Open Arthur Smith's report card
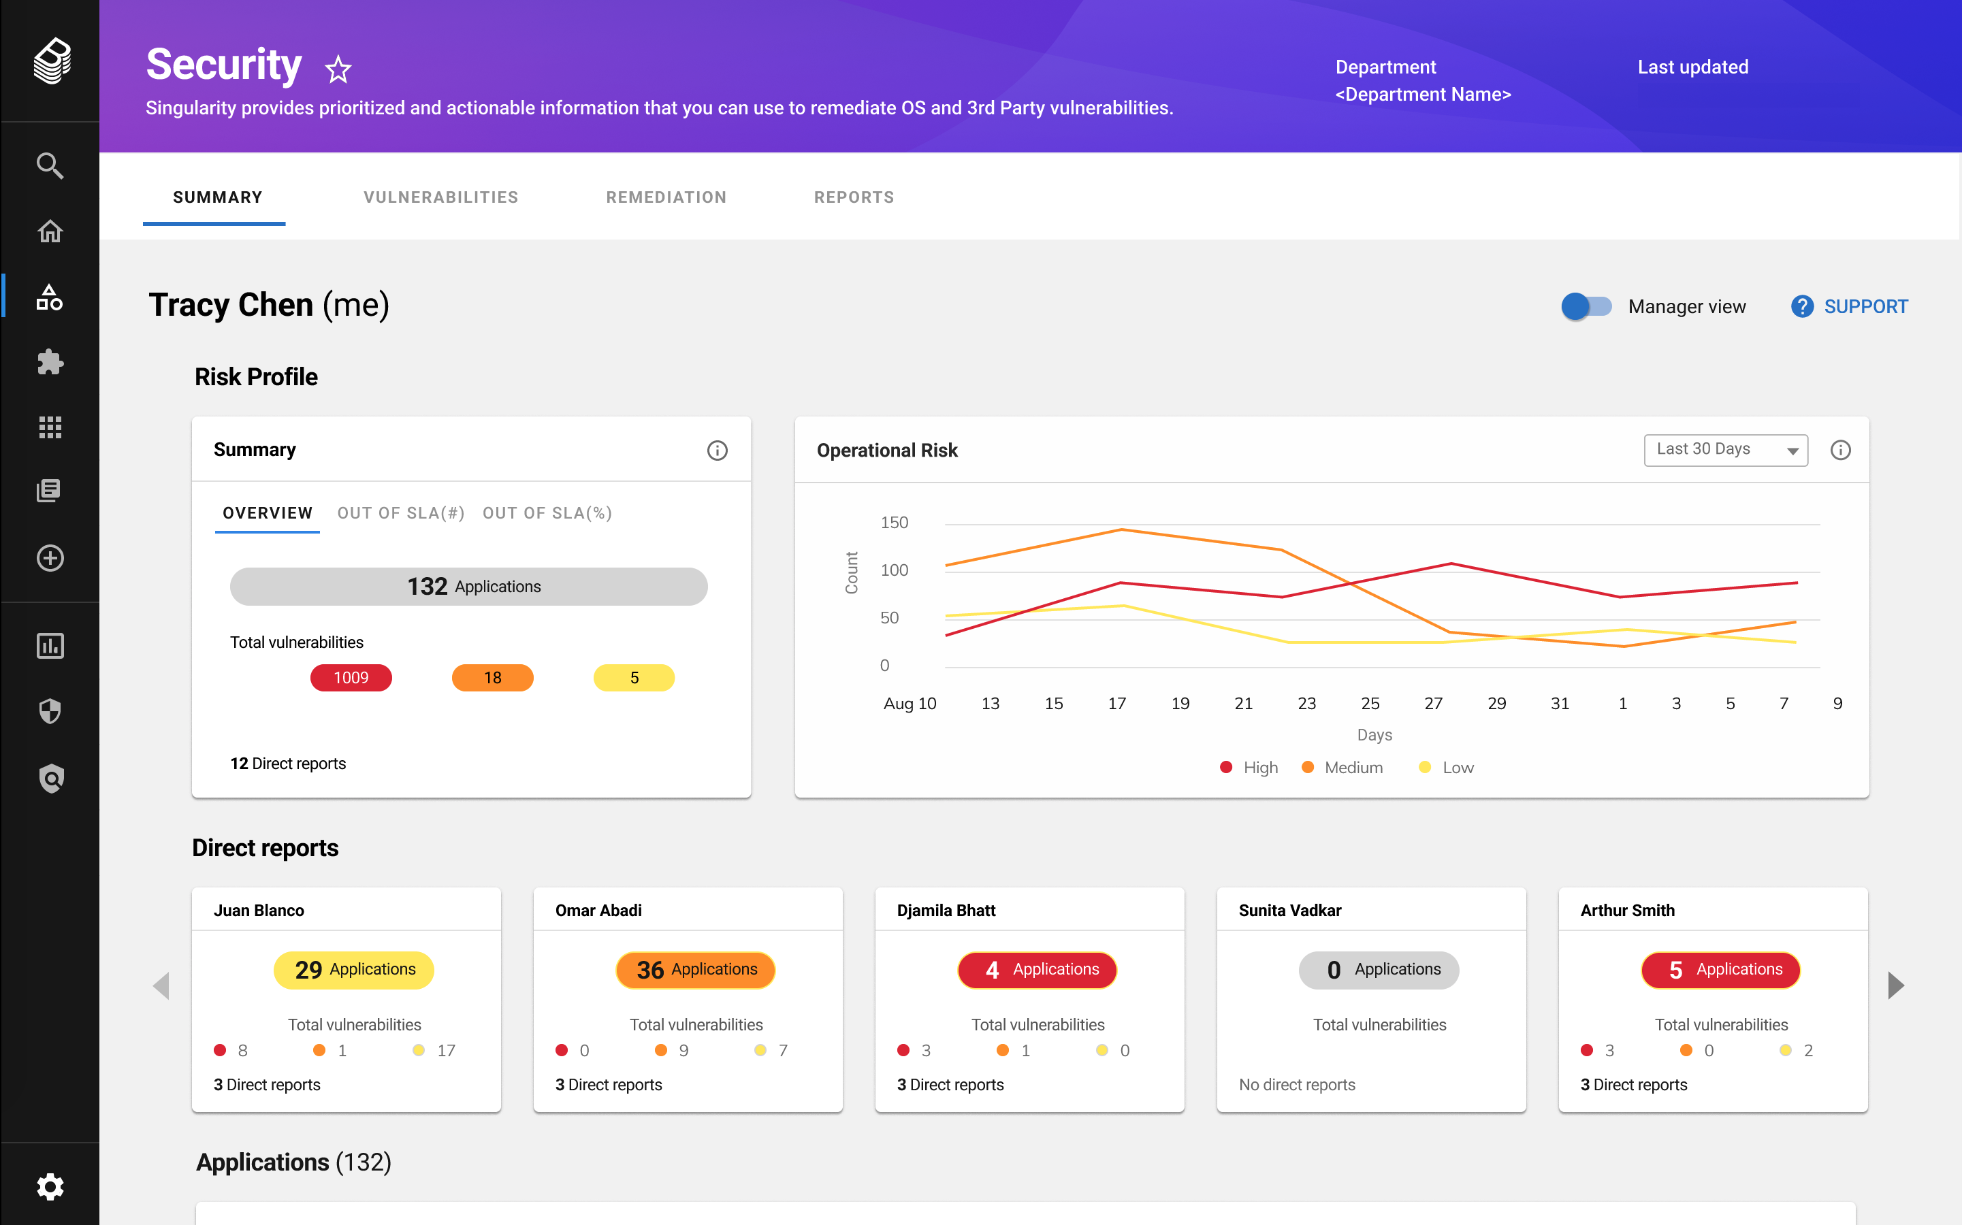1962x1225 pixels. pos(1714,1000)
